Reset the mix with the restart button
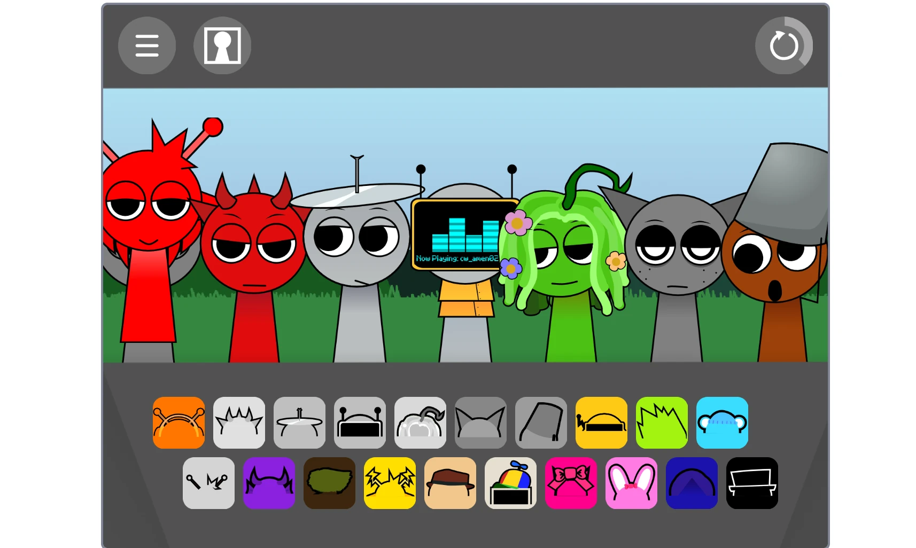Viewport: 916px width, 548px height. coord(783,45)
